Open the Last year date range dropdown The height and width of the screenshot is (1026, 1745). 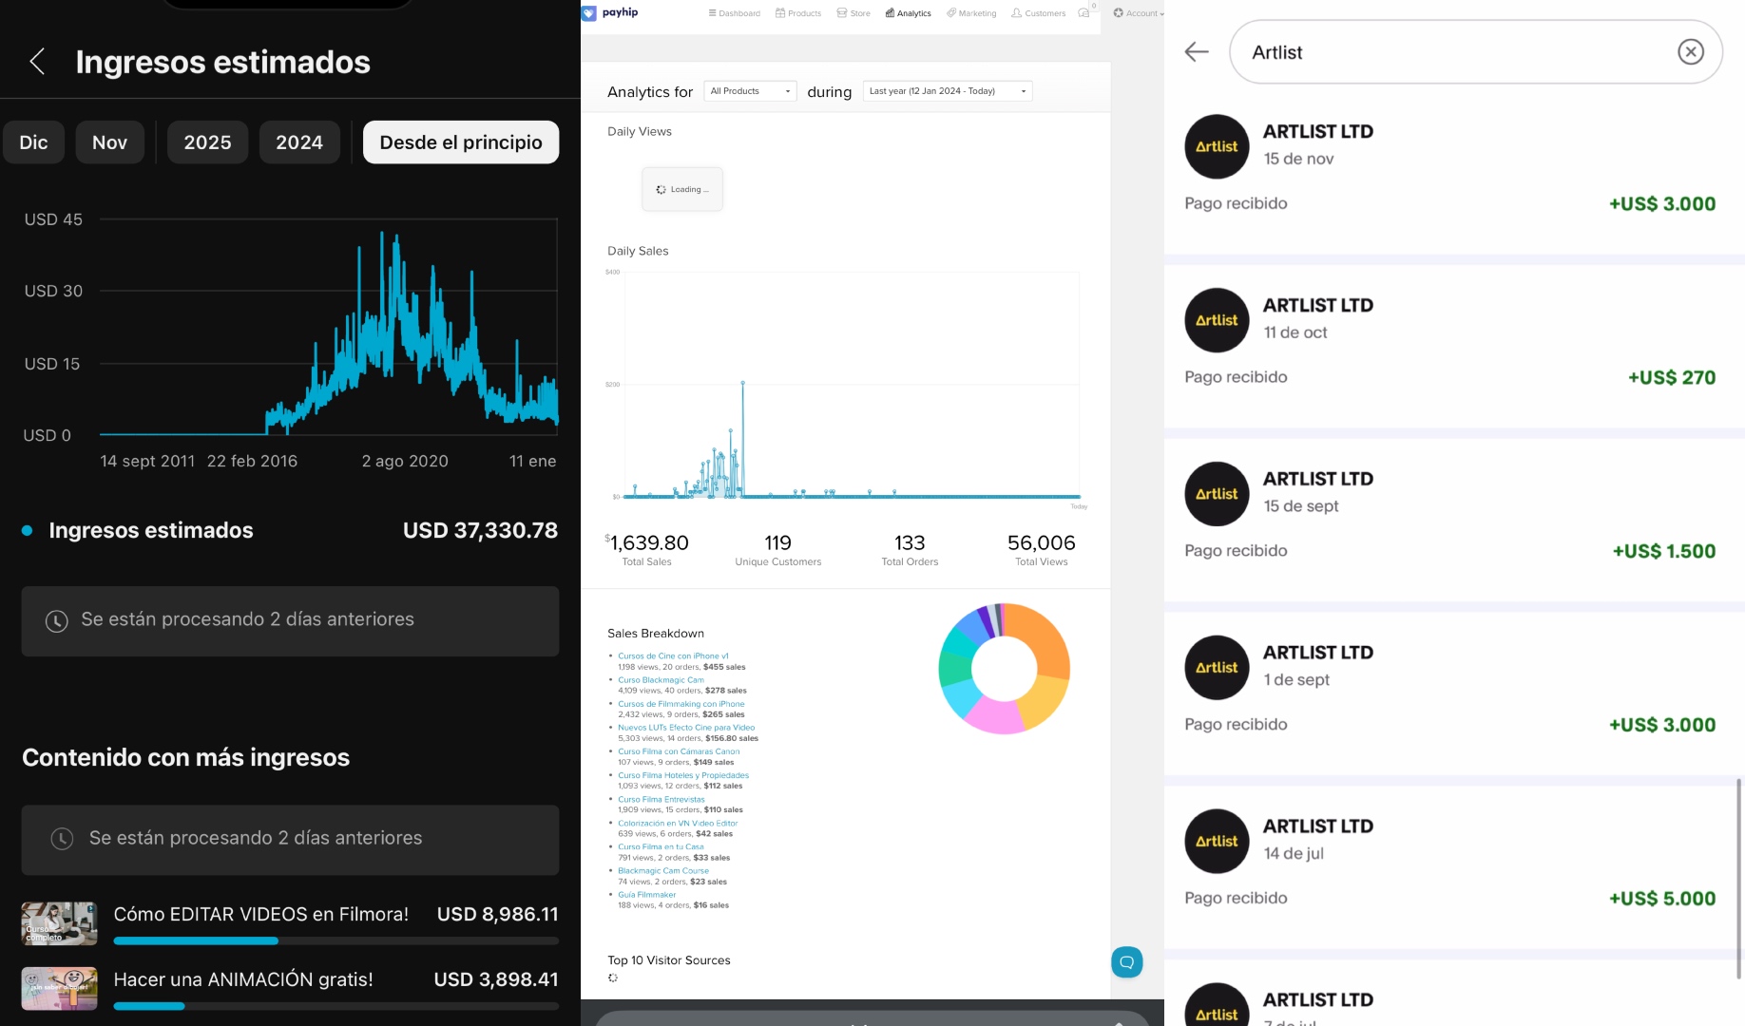(x=947, y=91)
